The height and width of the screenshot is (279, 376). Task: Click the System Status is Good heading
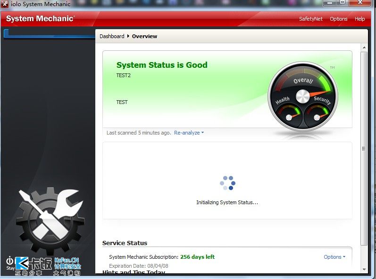pyautogui.click(x=162, y=65)
